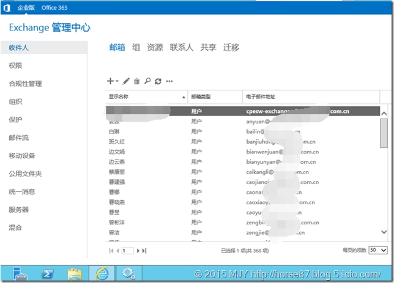Click the trash delete icon
The width and height of the screenshot is (394, 283).
[137, 81]
